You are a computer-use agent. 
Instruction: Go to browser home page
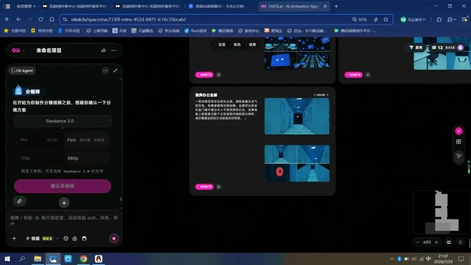click(51, 19)
